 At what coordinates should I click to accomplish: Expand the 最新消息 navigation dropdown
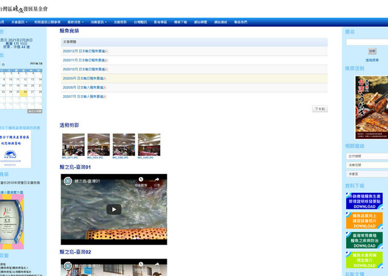pyautogui.click(x=76, y=22)
